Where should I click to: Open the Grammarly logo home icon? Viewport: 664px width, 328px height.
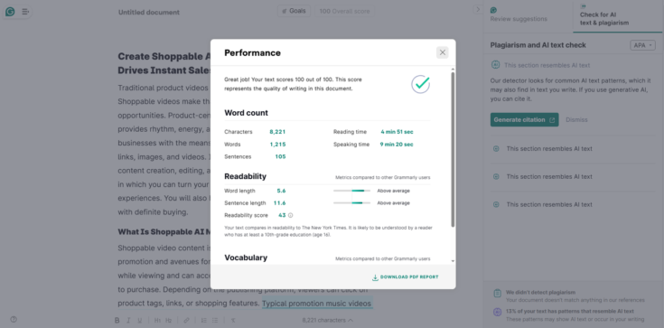pos(10,12)
